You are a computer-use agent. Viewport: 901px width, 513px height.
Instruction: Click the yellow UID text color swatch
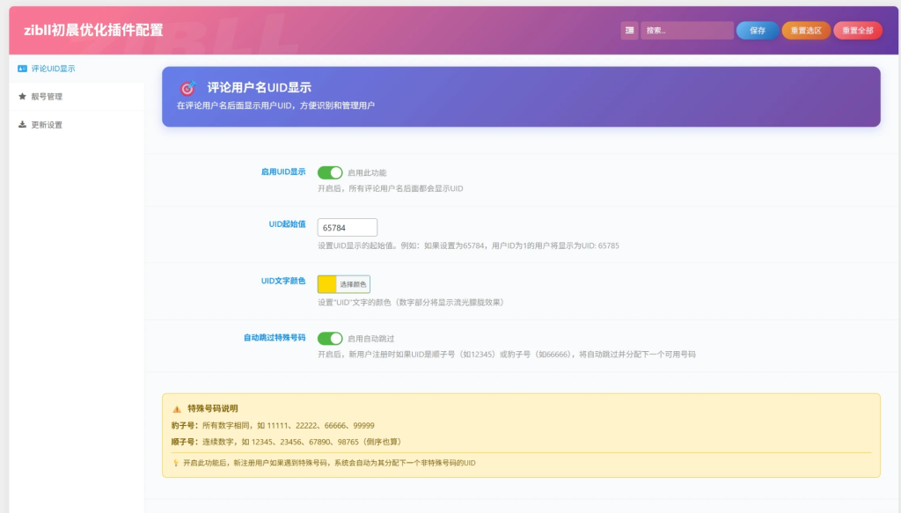(x=327, y=284)
